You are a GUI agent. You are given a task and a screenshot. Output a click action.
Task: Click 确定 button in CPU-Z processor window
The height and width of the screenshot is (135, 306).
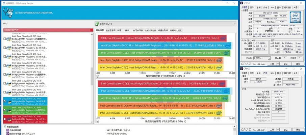click(298, 64)
